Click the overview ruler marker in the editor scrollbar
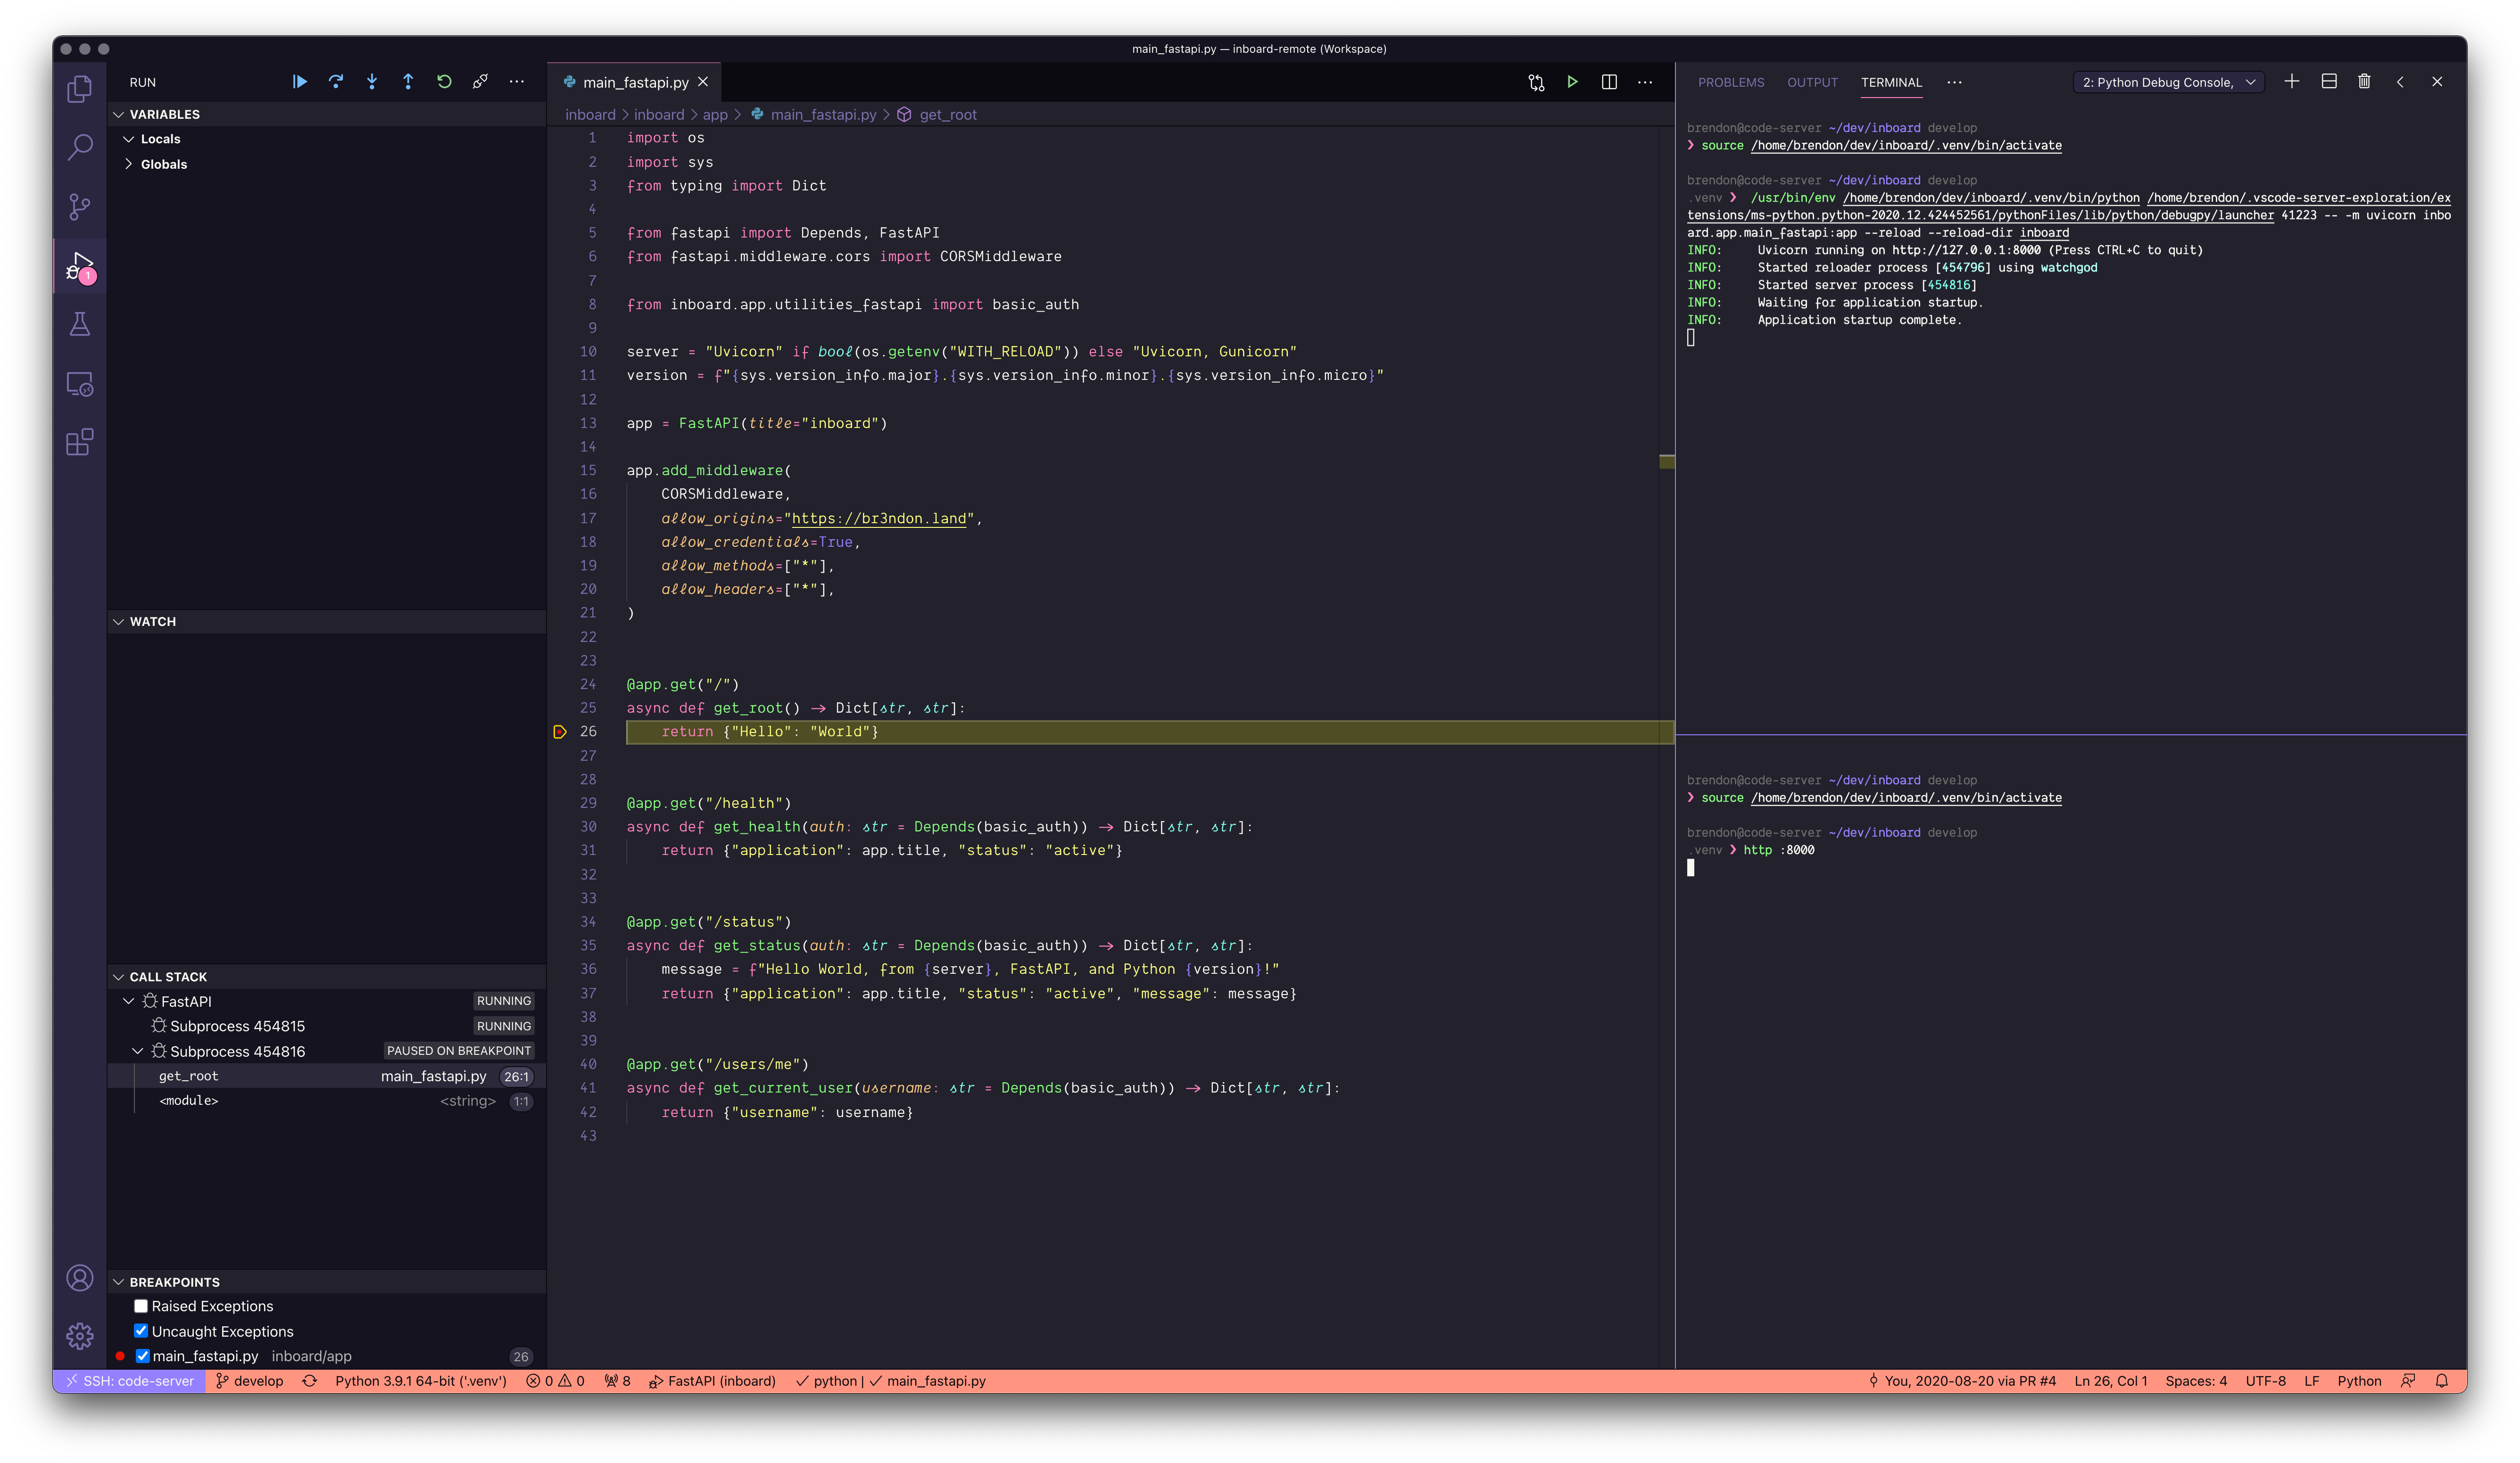The image size is (2520, 1463). pyautogui.click(x=1666, y=462)
